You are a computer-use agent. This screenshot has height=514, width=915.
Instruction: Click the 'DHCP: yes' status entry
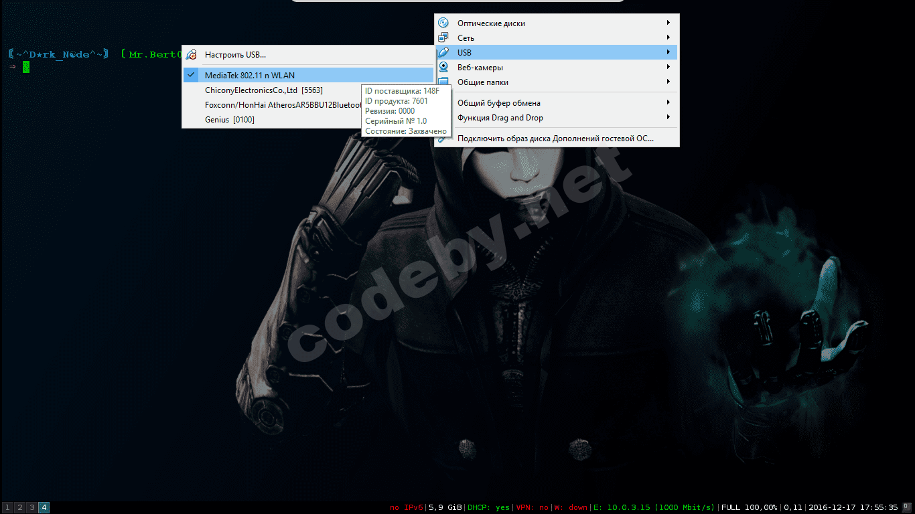488,507
